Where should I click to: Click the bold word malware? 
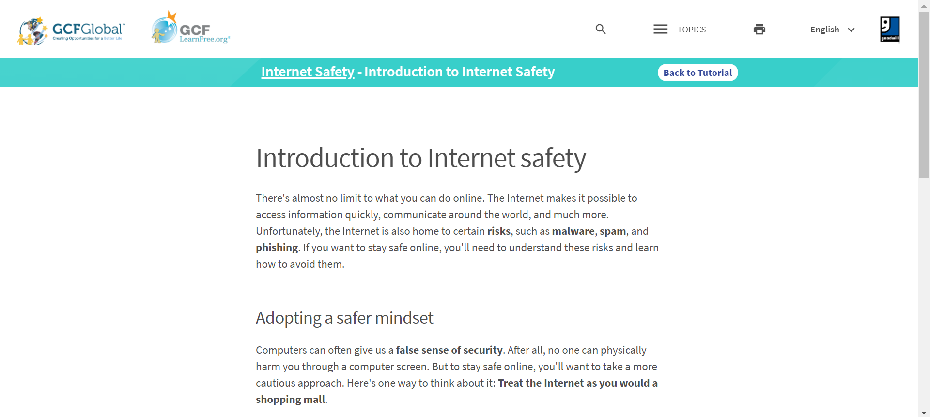coord(573,231)
